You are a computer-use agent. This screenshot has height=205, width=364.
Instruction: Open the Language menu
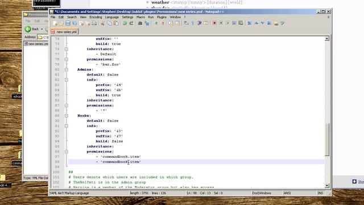click(x=111, y=17)
